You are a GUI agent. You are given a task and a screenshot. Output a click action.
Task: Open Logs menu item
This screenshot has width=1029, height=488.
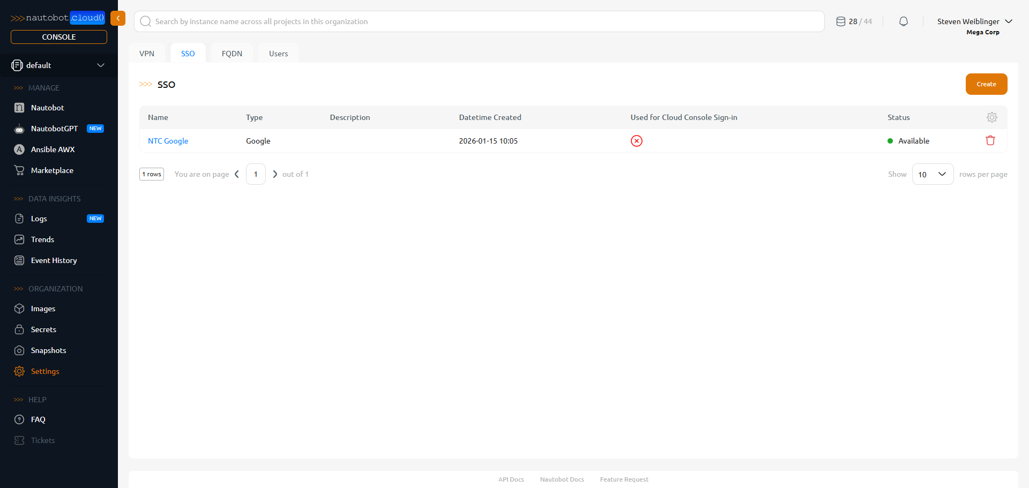pyautogui.click(x=39, y=219)
